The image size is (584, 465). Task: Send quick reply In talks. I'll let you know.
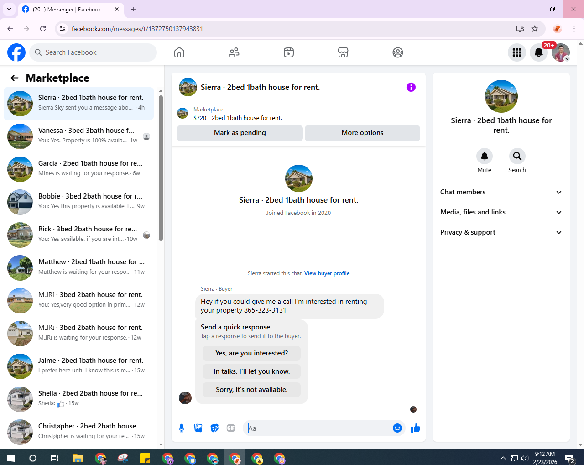tap(252, 371)
